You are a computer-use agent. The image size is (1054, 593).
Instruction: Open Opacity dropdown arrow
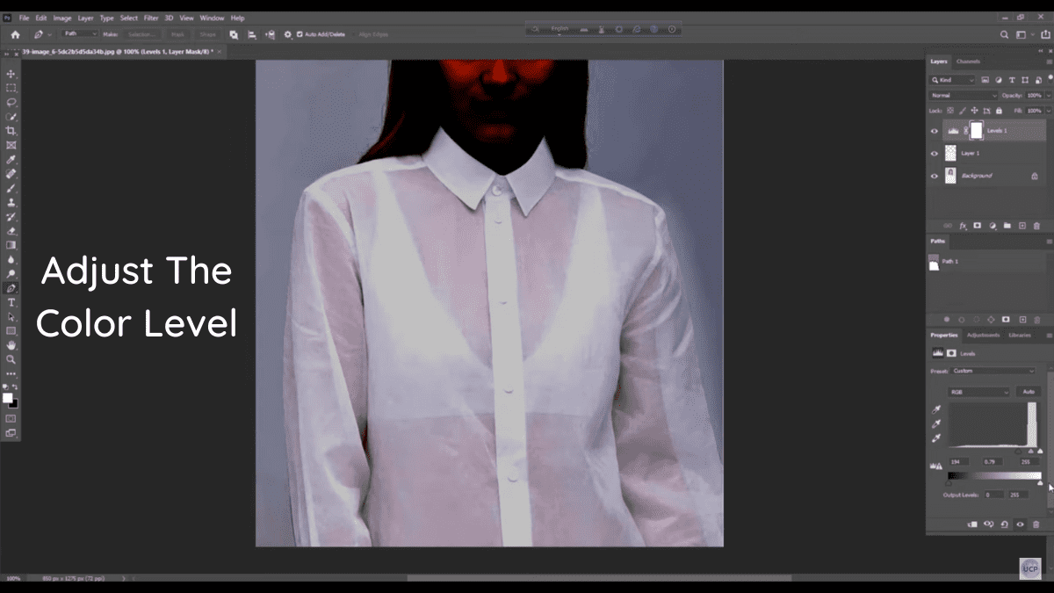tap(1048, 95)
